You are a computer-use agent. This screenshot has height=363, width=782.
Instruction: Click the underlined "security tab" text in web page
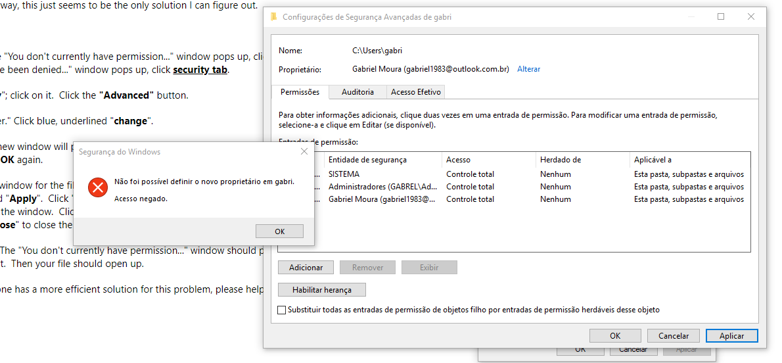200,70
